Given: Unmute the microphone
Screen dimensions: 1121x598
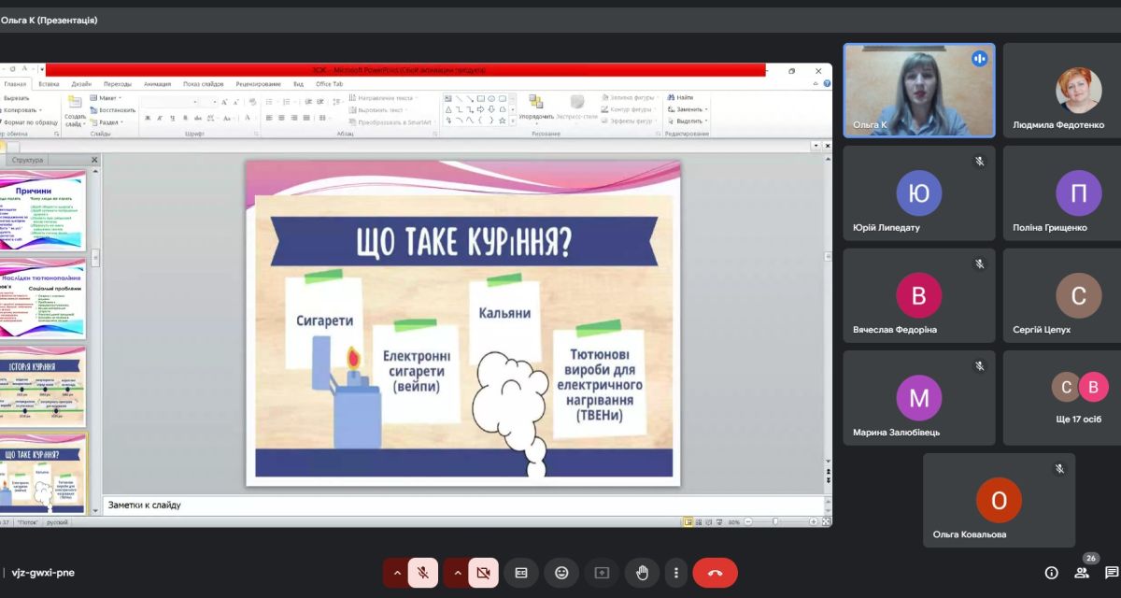Looking at the screenshot, I should pyautogui.click(x=422, y=573).
